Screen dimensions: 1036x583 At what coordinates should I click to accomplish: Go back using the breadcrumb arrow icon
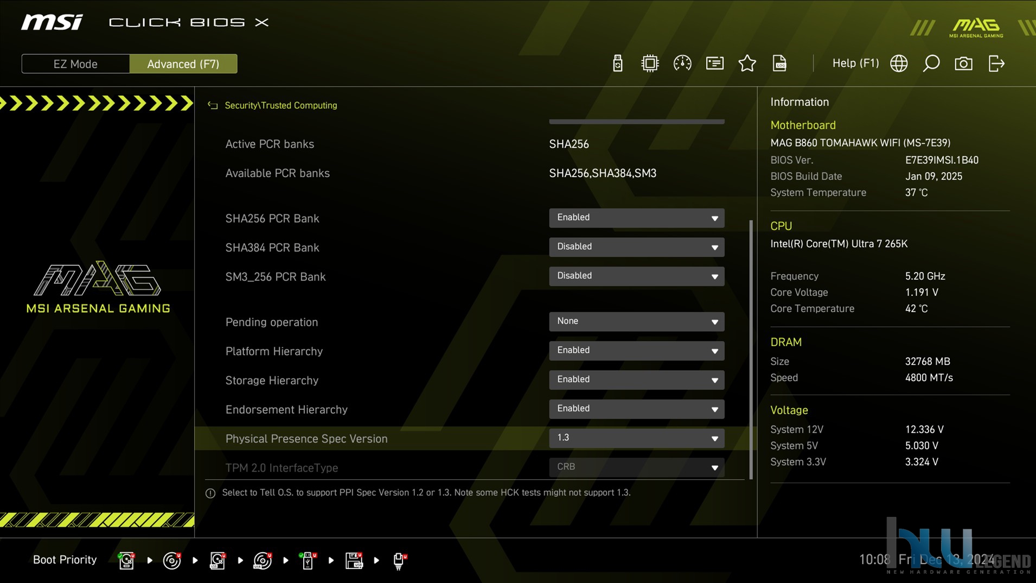pyautogui.click(x=213, y=105)
